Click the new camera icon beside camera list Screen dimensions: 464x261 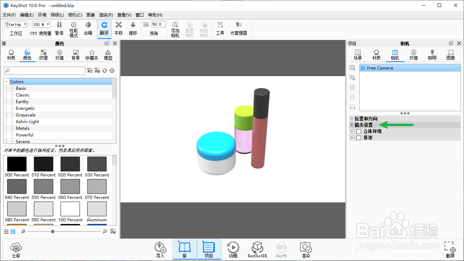coord(352,68)
